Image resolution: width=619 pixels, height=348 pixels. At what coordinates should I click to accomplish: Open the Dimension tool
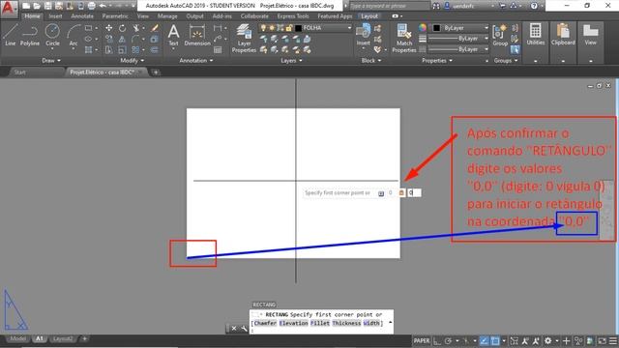[x=197, y=36]
